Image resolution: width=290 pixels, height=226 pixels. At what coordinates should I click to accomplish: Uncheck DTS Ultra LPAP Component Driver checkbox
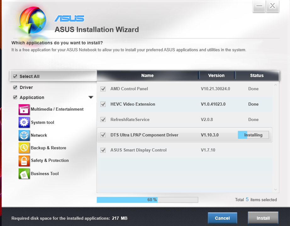point(103,135)
